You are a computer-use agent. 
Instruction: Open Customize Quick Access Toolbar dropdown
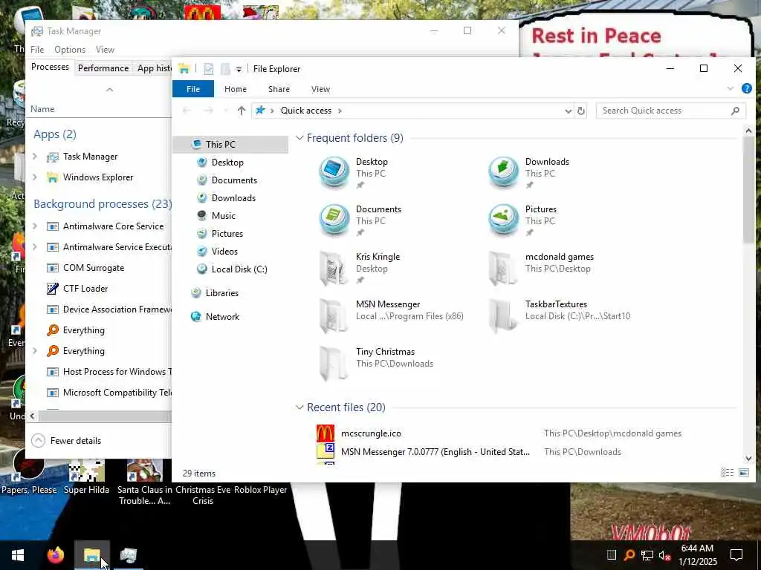pyautogui.click(x=239, y=69)
